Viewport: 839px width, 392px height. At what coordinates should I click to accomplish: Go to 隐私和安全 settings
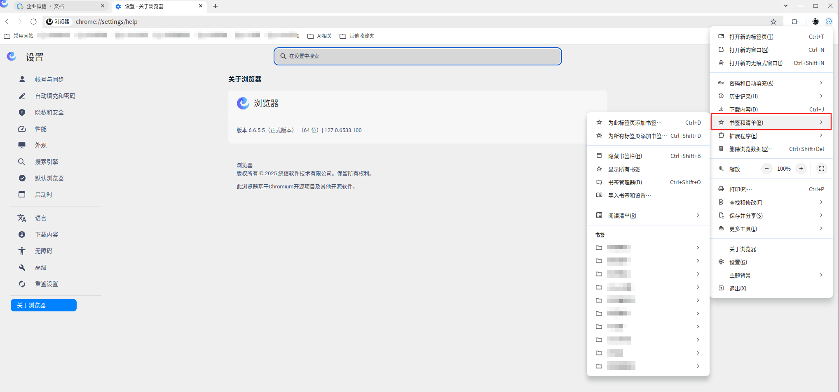pos(49,112)
